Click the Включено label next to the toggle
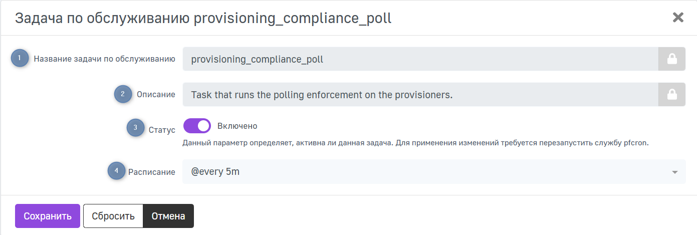The height and width of the screenshot is (235, 697). (238, 126)
